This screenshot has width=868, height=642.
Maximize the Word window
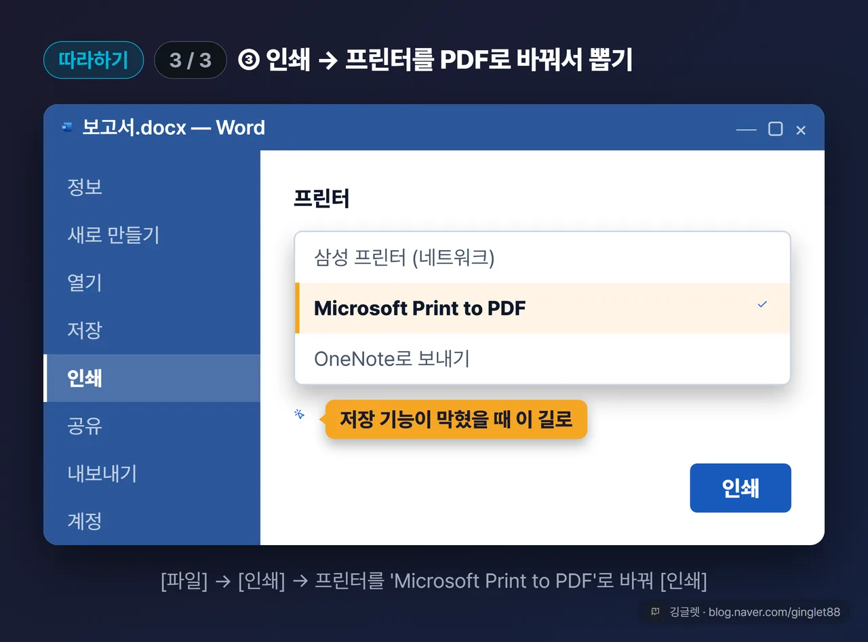point(775,129)
